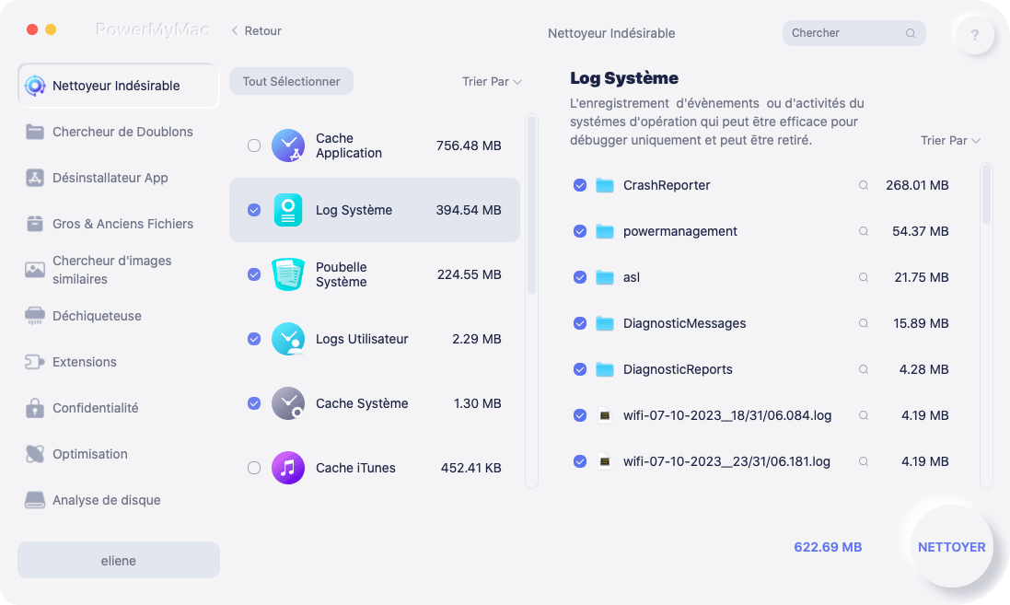
Task: Click the Cache Application category icon
Action: [x=288, y=145]
